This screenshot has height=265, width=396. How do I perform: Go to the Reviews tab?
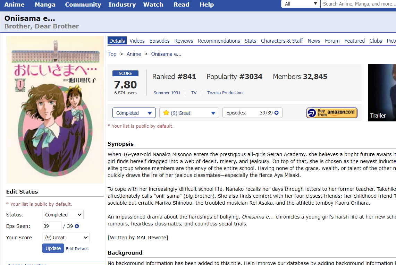[184, 41]
